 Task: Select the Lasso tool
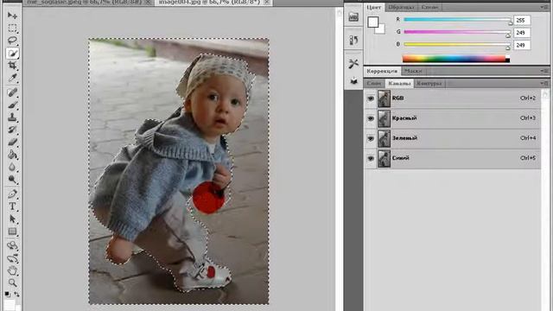[x=12, y=41]
